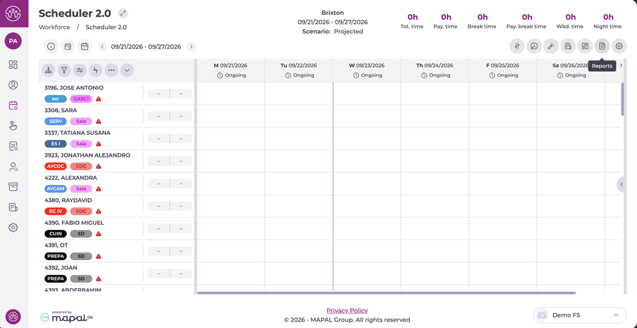Open the info circle icon

51,47
